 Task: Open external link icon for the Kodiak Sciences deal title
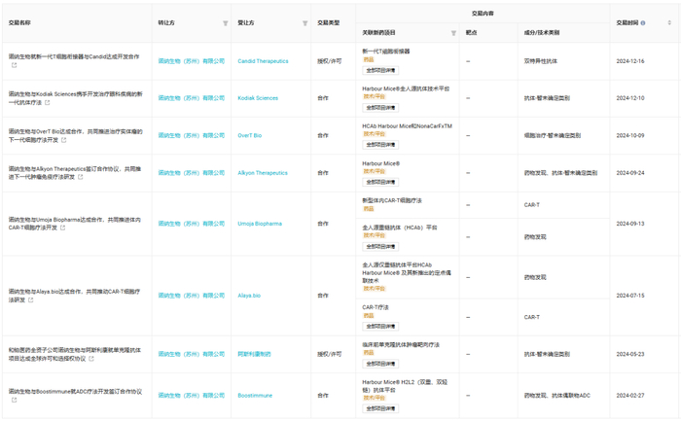point(48,103)
